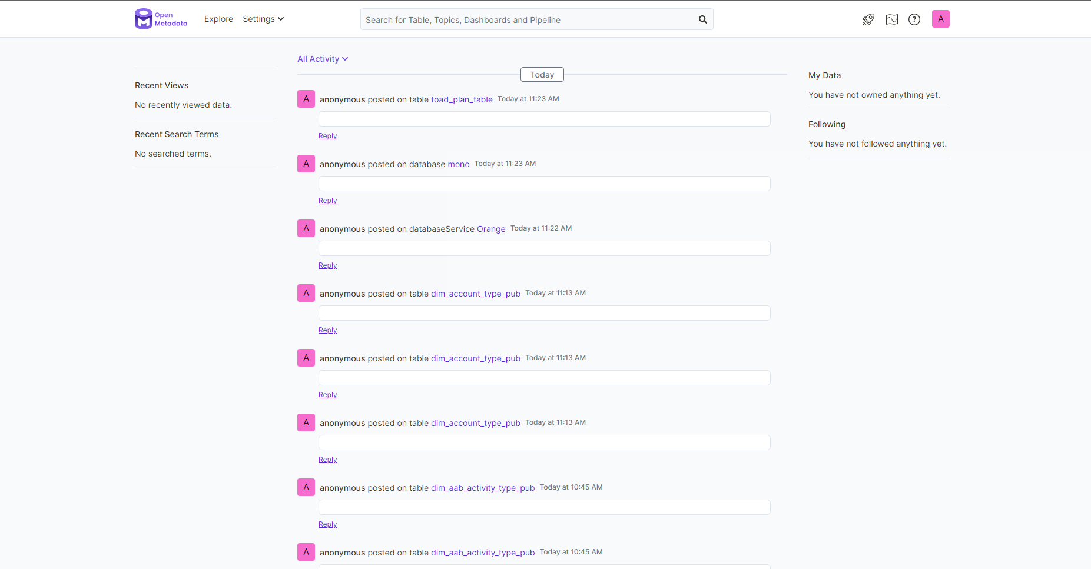
Task: Go to Explore page
Action: click(x=218, y=19)
